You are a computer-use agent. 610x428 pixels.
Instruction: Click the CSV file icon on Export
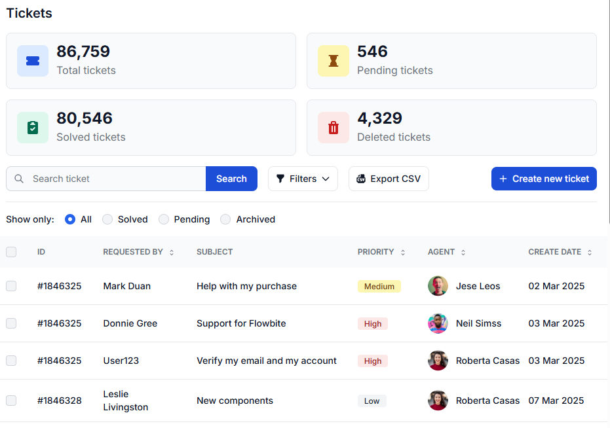[361, 179]
